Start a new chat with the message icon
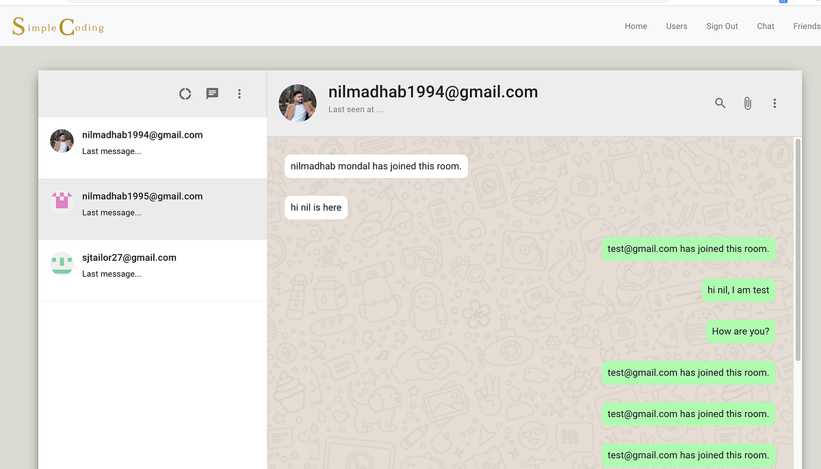This screenshot has width=821, height=469. pos(212,94)
